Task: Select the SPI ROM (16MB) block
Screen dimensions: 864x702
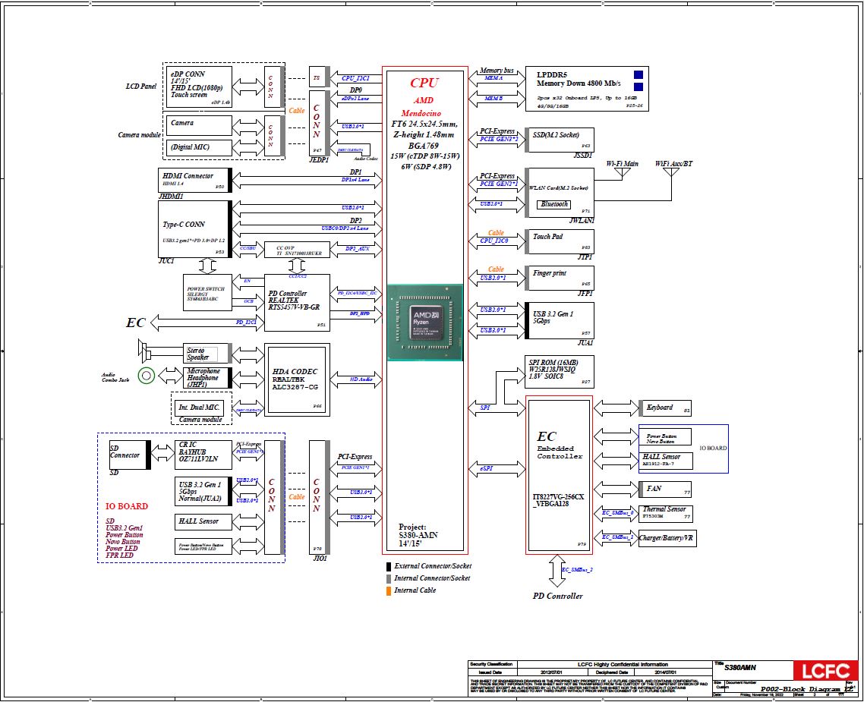Action: [560, 371]
